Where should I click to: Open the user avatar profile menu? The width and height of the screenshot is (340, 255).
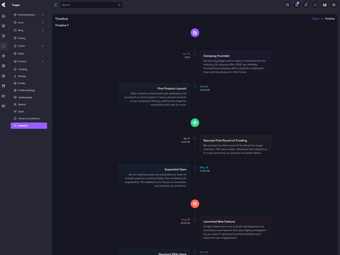(325, 5)
